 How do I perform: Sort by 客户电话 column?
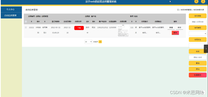click(103, 21)
